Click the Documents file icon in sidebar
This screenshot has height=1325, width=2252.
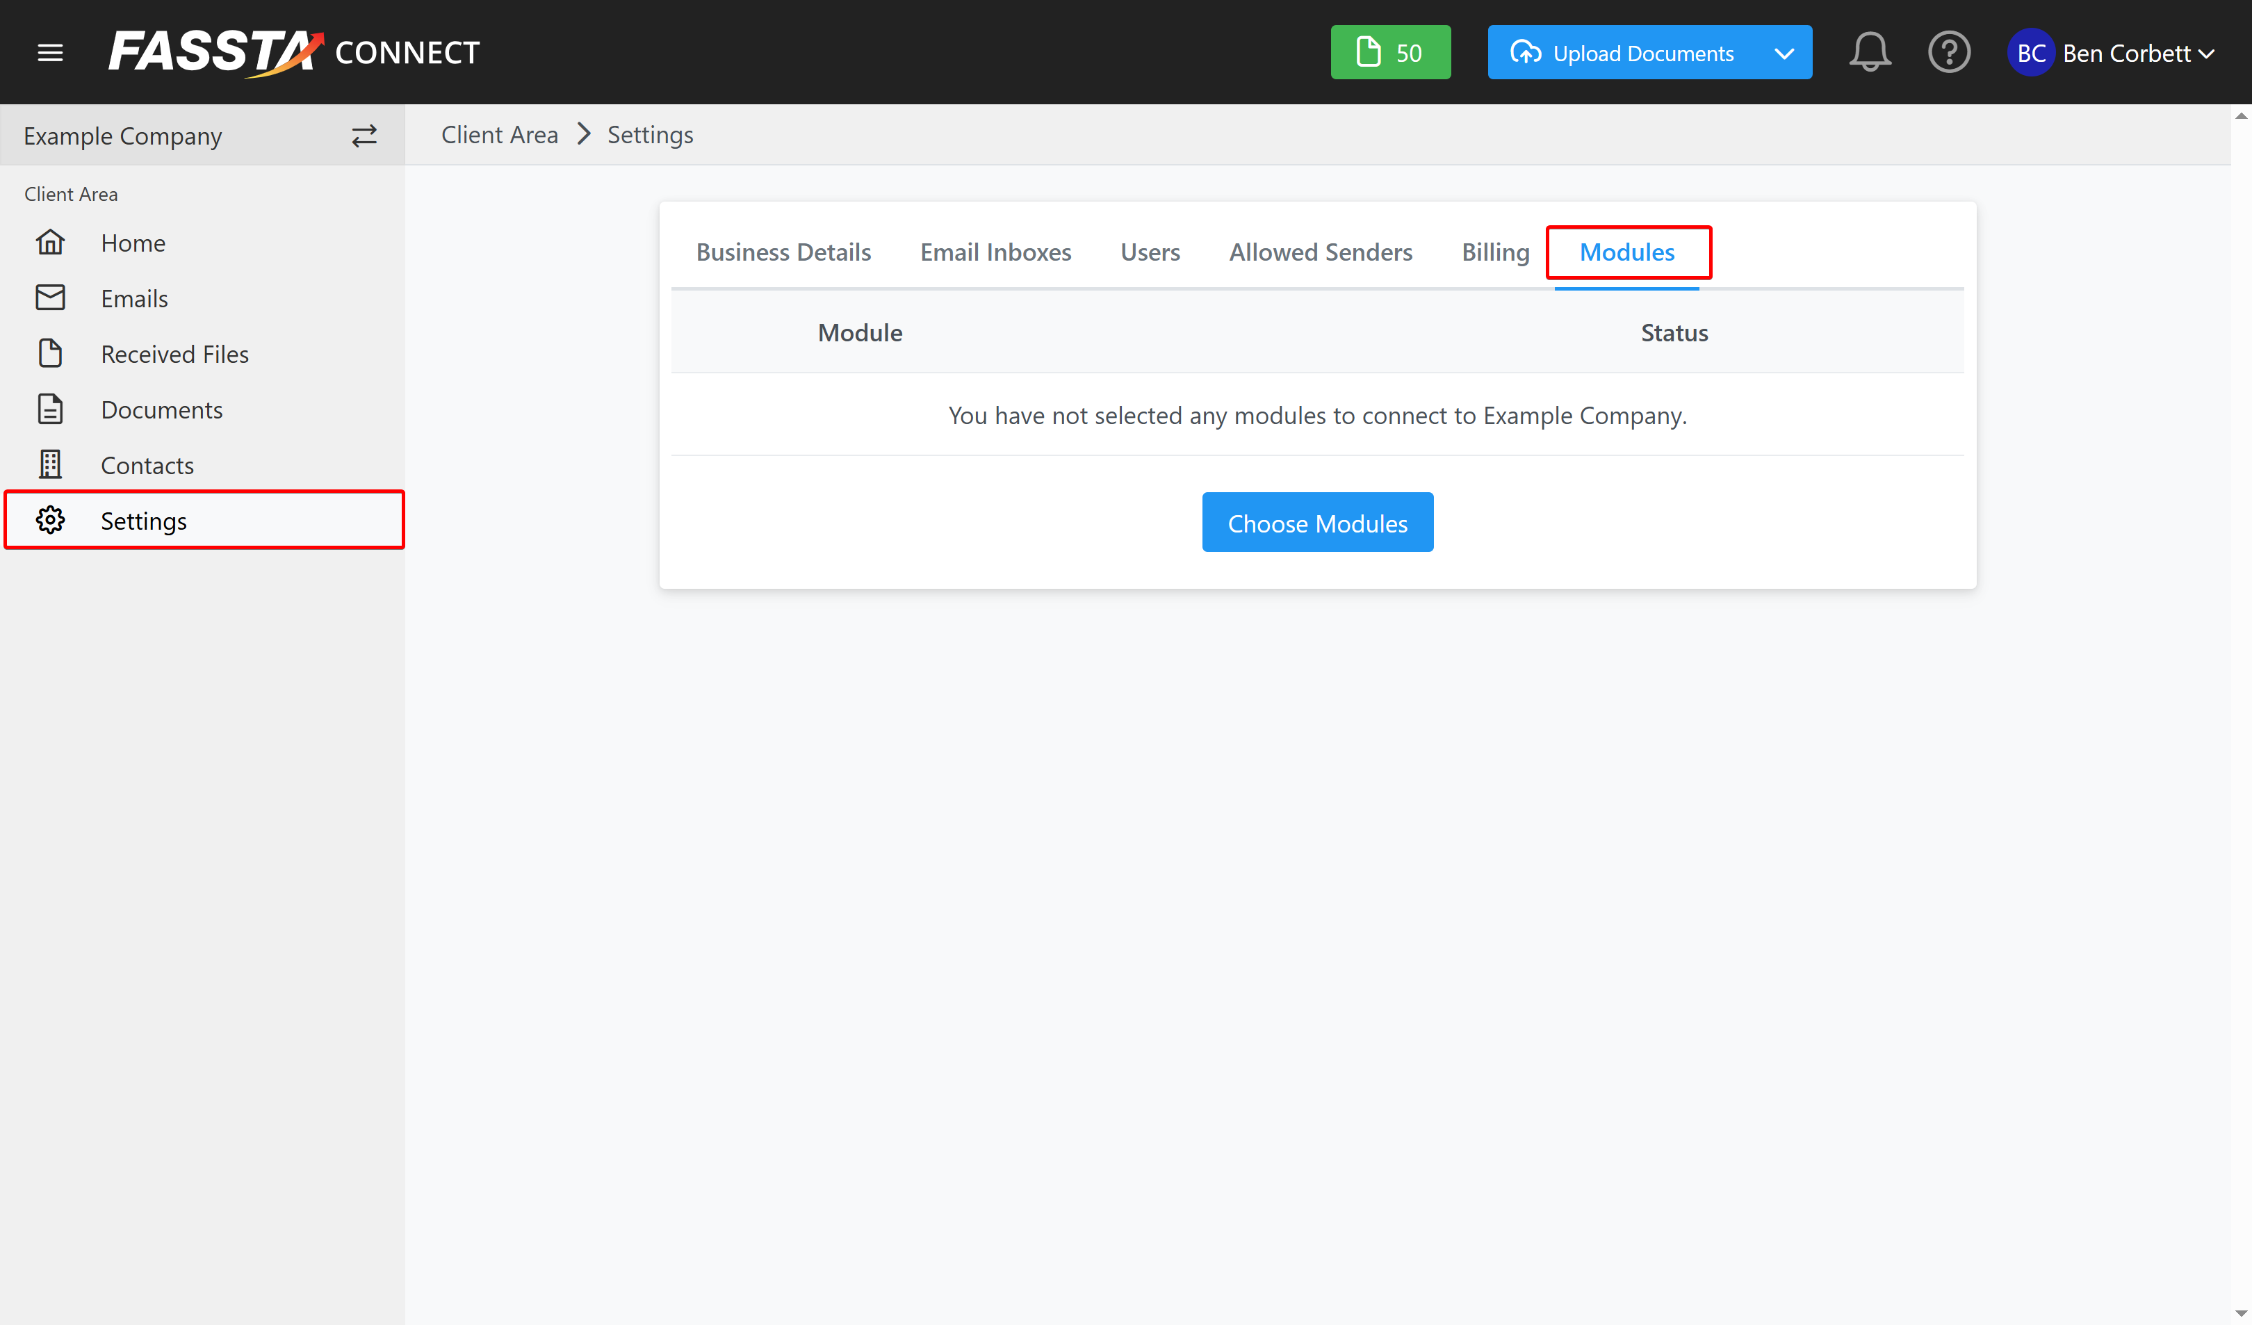click(50, 409)
